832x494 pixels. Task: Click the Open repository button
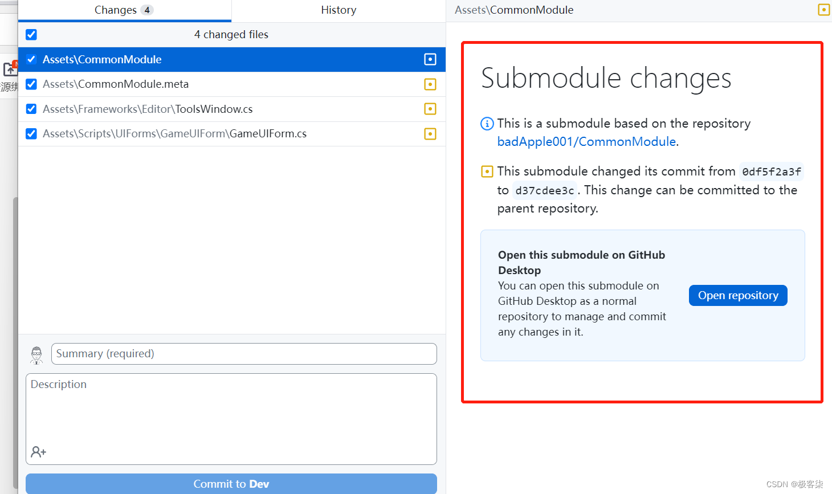pos(738,295)
